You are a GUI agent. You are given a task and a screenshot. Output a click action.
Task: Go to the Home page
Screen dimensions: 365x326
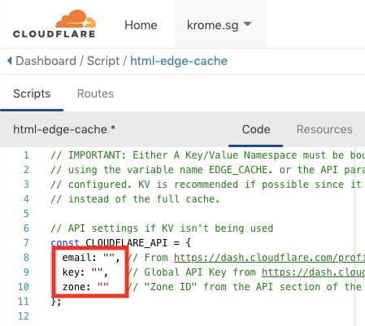(x=141, y=25)
